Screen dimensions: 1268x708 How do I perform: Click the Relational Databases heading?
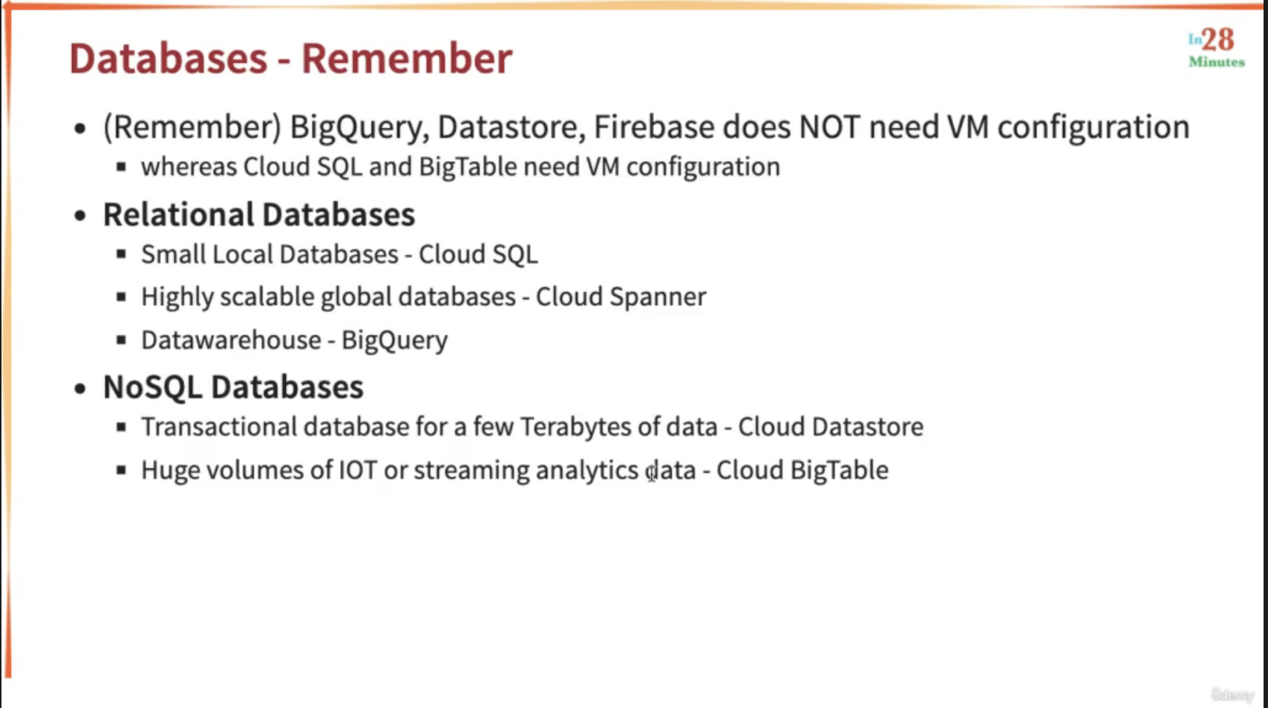(258, 214)
